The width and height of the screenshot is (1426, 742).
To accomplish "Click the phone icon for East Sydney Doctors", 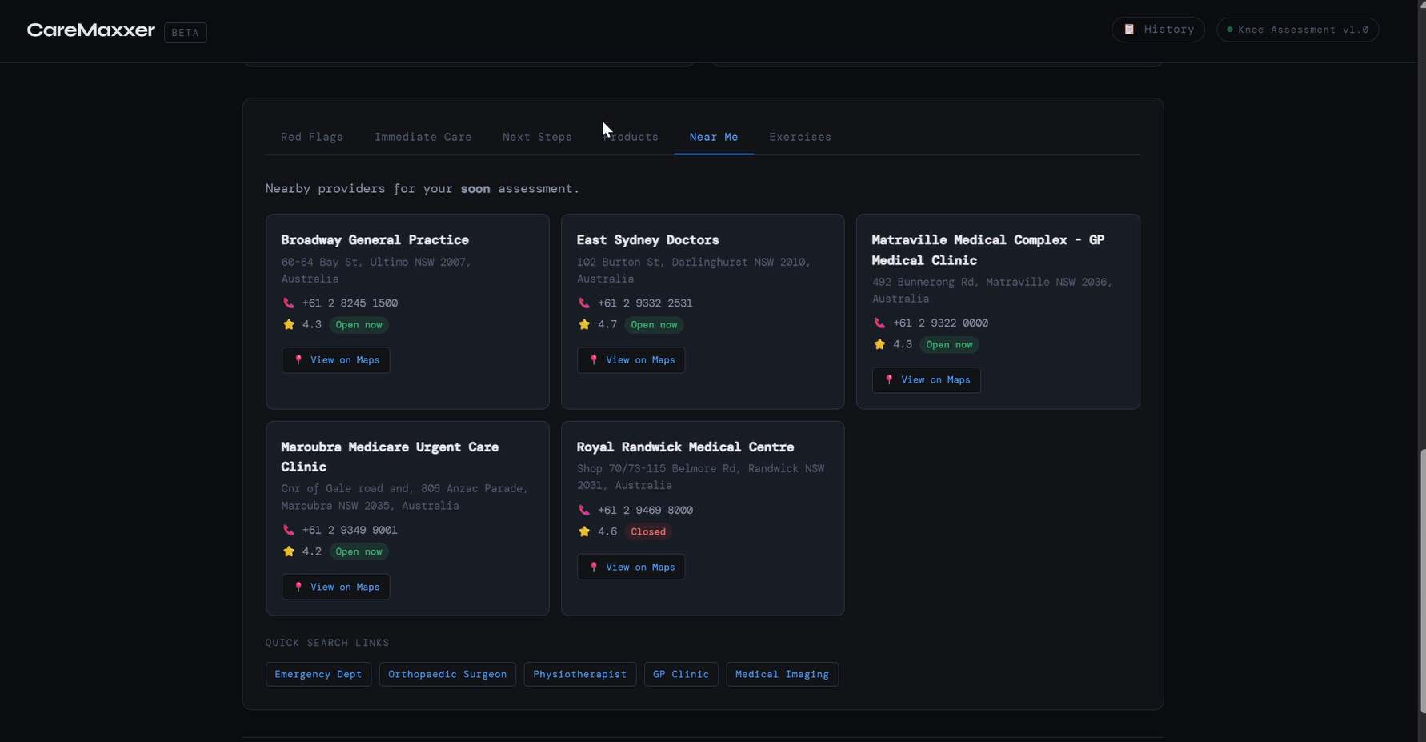I will [584, 303].
